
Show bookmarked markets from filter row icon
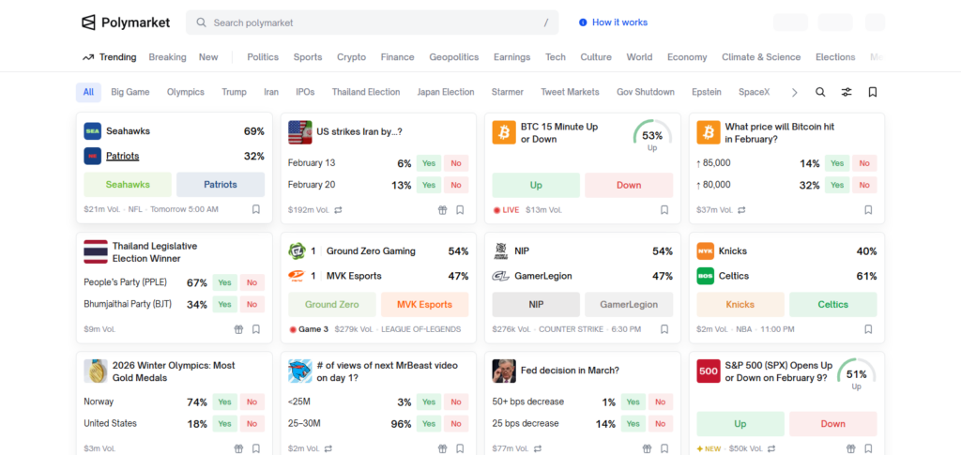[873, 92]
